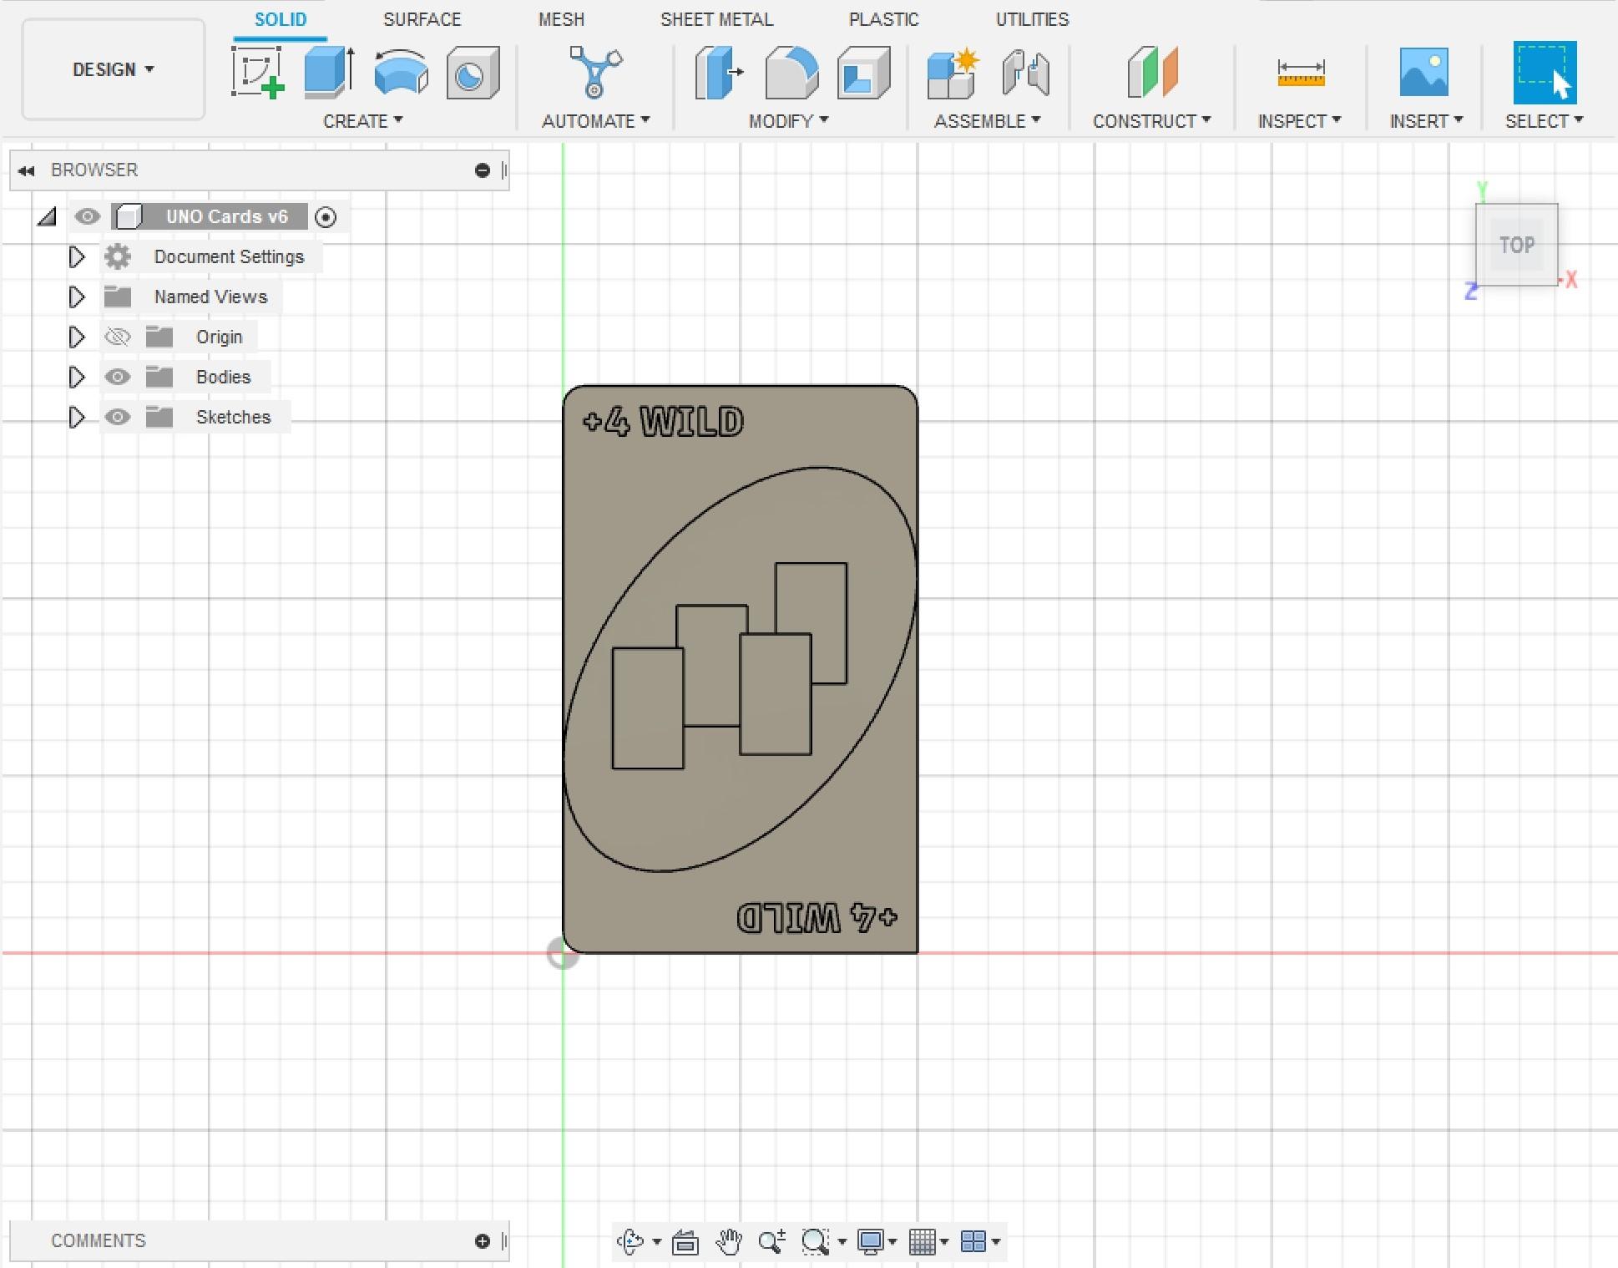Image resolution: width=1618 pixels, height=1268 pixels.
Task: Click the Fillet tool icon
Action: (791, 73)
